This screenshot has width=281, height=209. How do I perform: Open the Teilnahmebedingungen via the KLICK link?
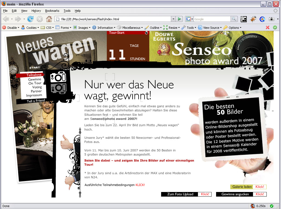click(x=140, y=185)
